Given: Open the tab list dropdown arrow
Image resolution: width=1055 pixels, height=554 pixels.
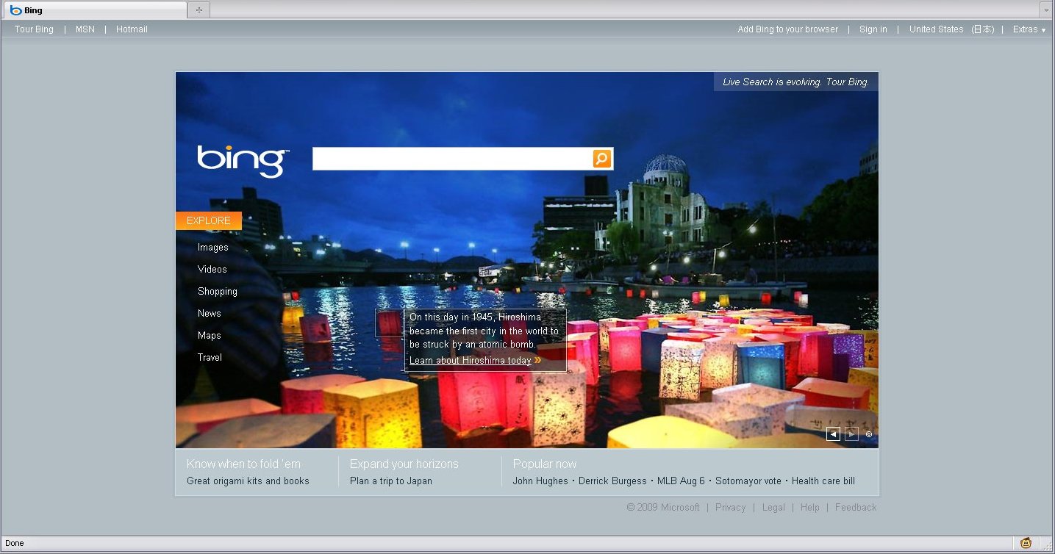Looking at the screenshot, I should (1045, 10).
